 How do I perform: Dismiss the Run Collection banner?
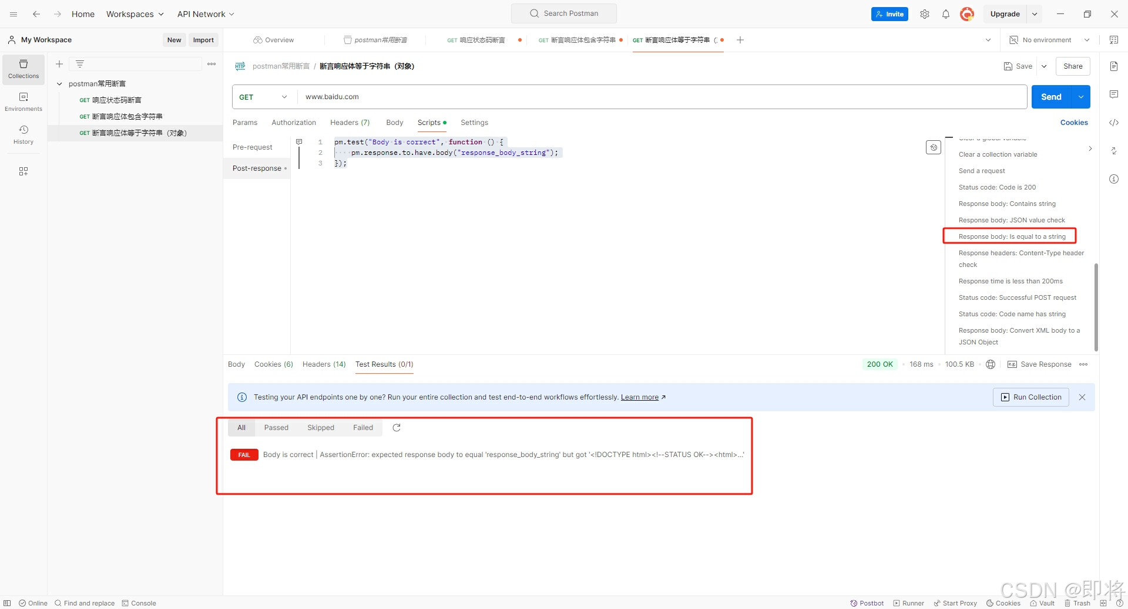tap(1082, 397)
